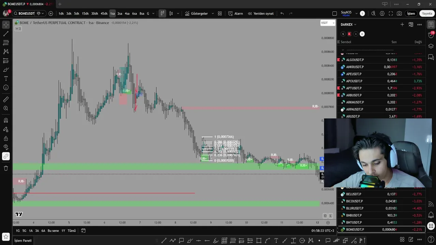Choose the G daily timeframe

click(148, 14)
